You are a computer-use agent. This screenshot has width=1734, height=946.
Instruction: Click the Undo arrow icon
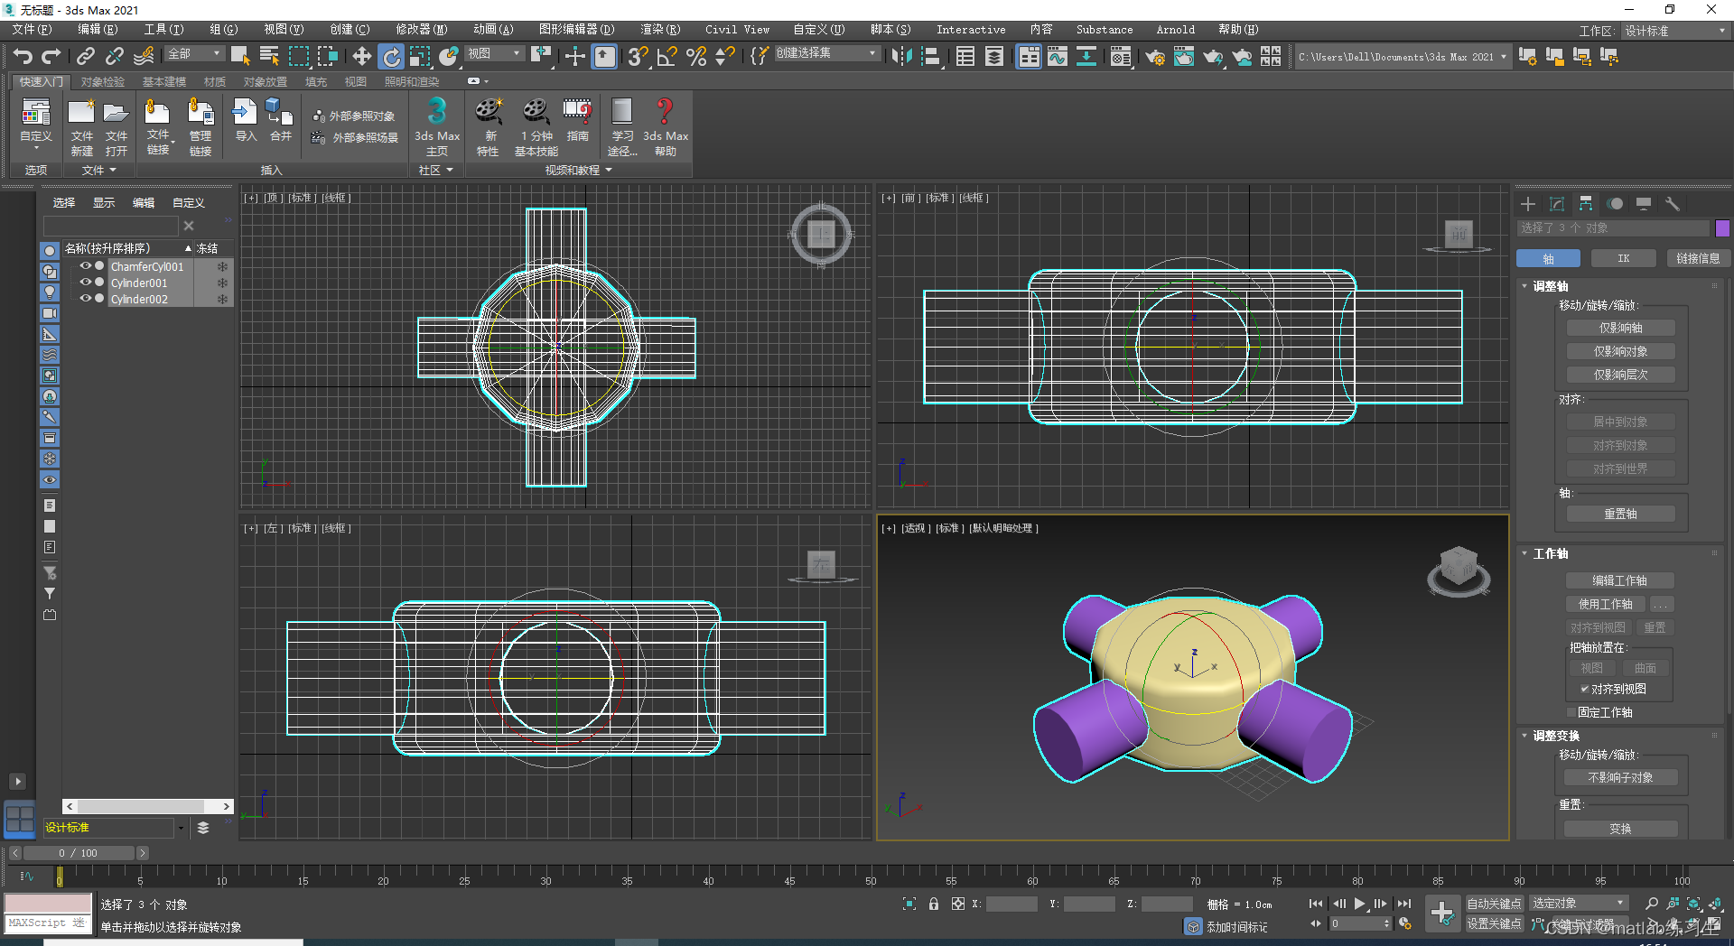[23, 57]
